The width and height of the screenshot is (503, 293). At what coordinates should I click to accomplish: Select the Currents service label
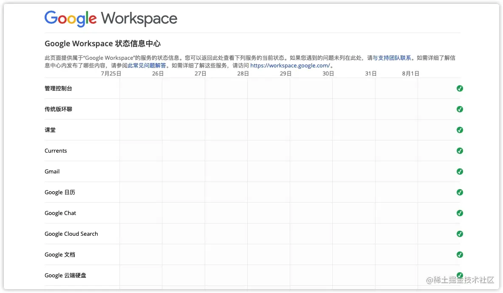click(x=56, y=151)
